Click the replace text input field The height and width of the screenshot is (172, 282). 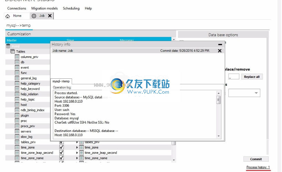pos(234,77)
